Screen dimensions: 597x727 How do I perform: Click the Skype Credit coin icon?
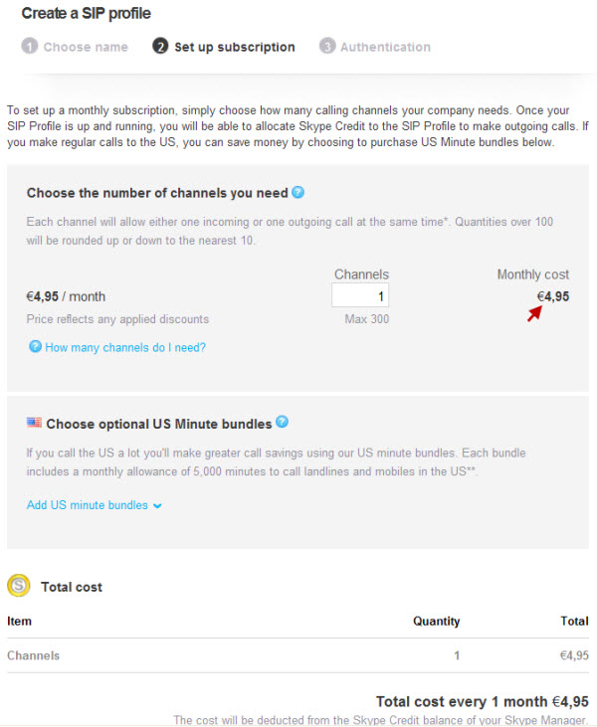19,585
